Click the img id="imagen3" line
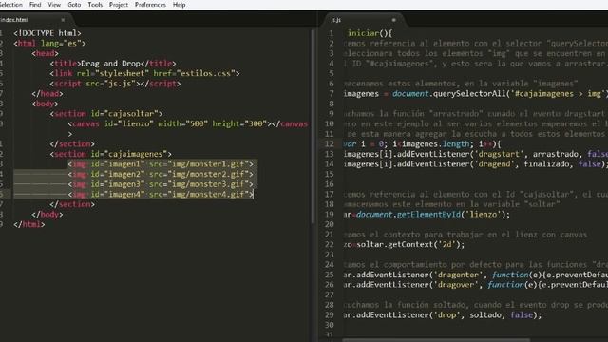Image resolution: width=608 pixels, height=342 pixels. 161,184
